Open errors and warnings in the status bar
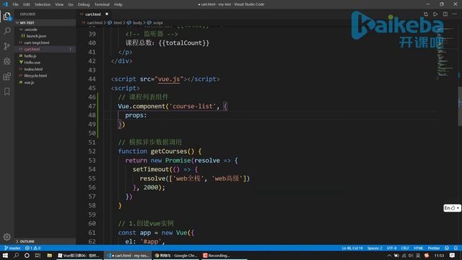 pos(32,248)
